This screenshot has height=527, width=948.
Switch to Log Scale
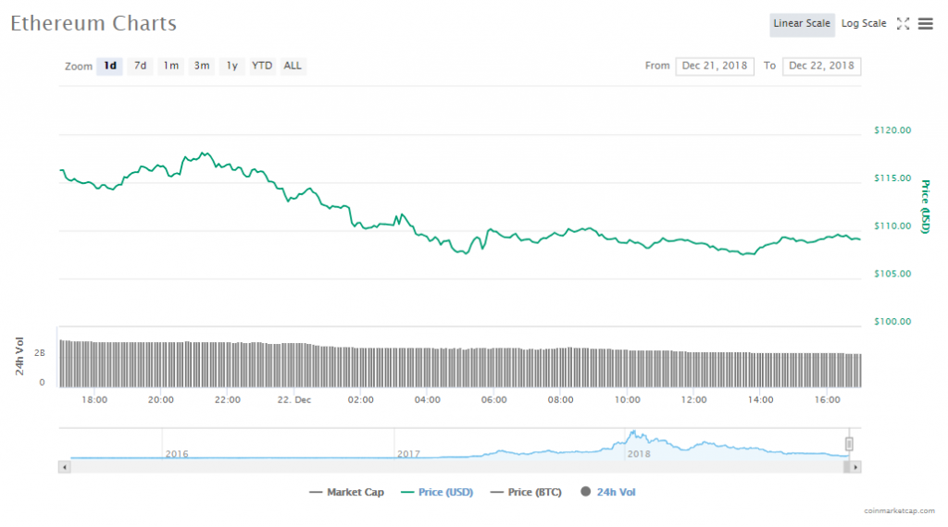pyautogui.click(x=863, y=24)
